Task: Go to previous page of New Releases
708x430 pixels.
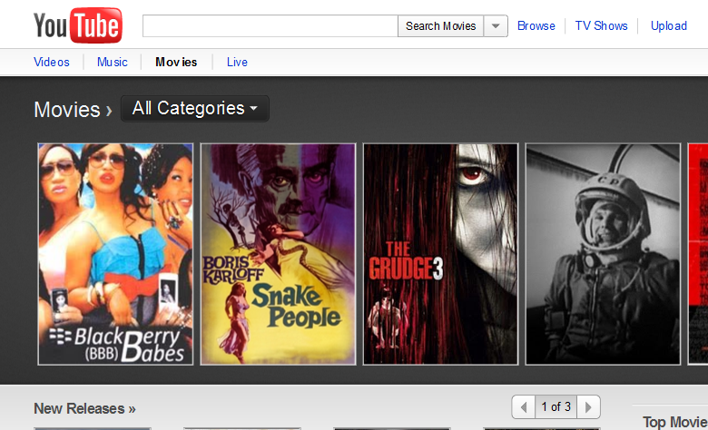Action: (x=524, y=407)
